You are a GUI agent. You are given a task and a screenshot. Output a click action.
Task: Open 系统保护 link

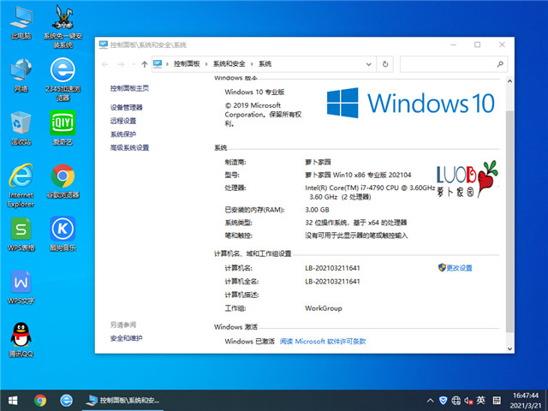tap(123, 134)
